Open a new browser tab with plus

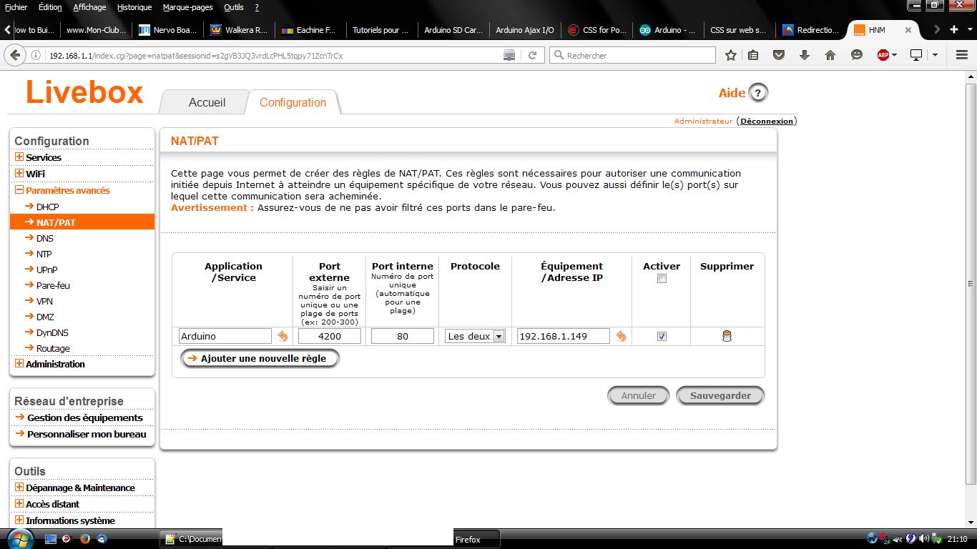tap(953, 29)
